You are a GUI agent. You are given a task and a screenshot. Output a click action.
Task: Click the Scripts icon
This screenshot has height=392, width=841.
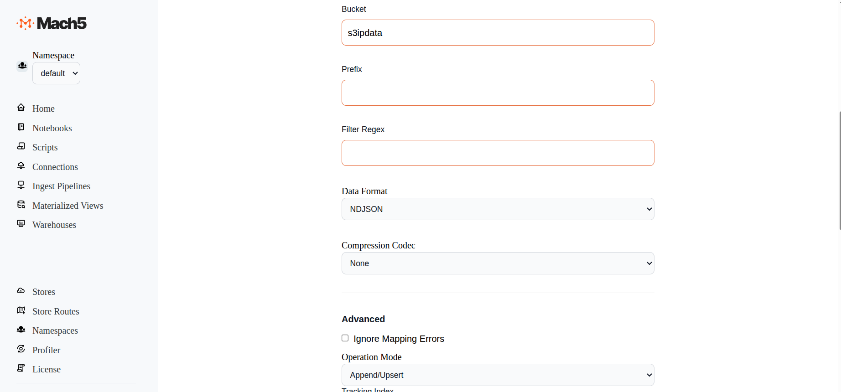point(21,146)
